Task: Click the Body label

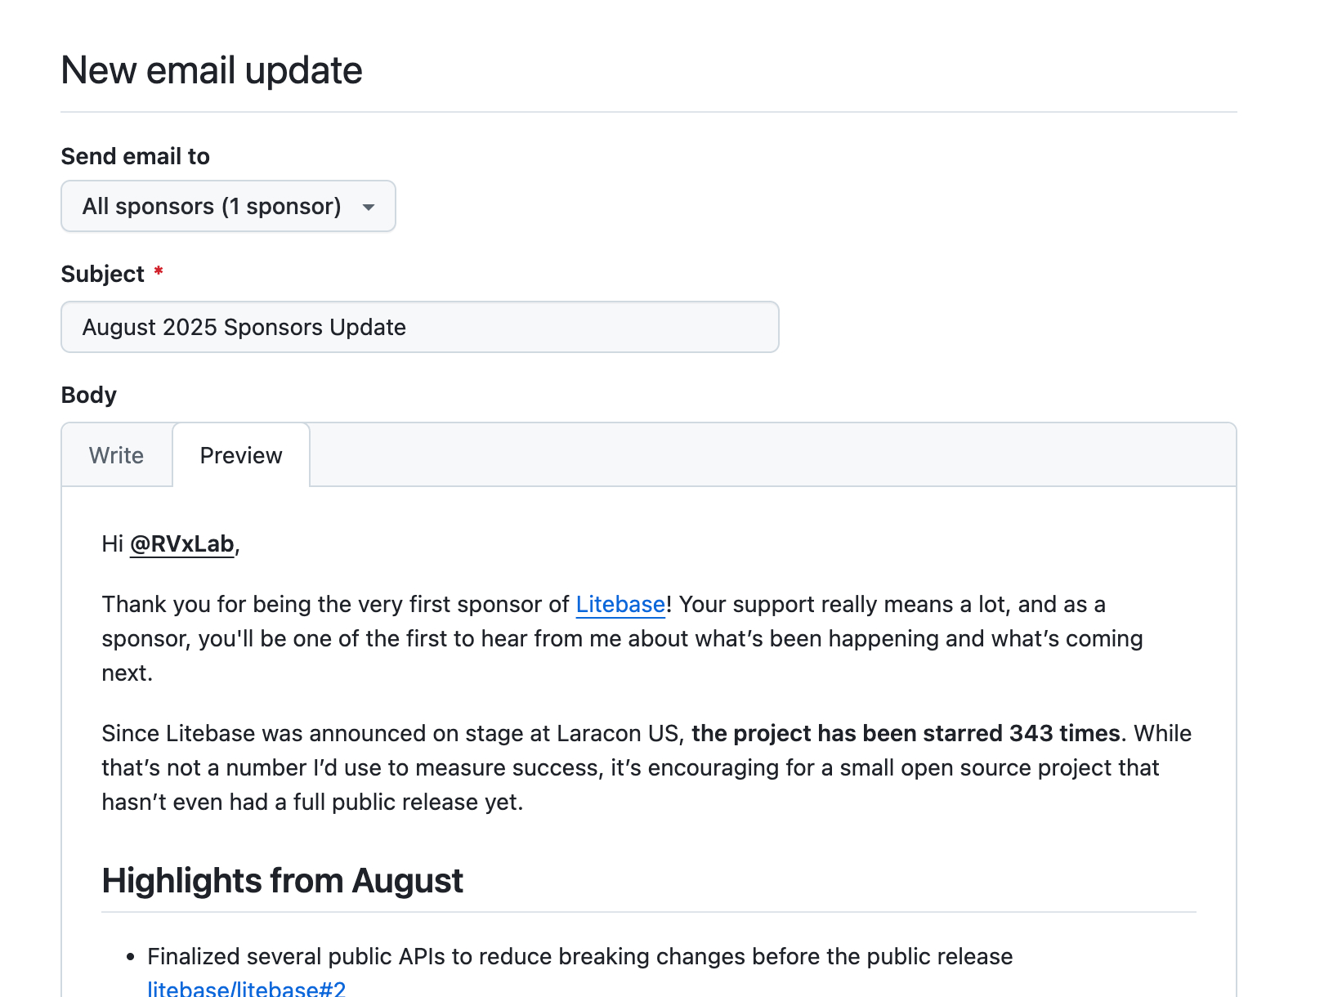Action: pos(88,395)
